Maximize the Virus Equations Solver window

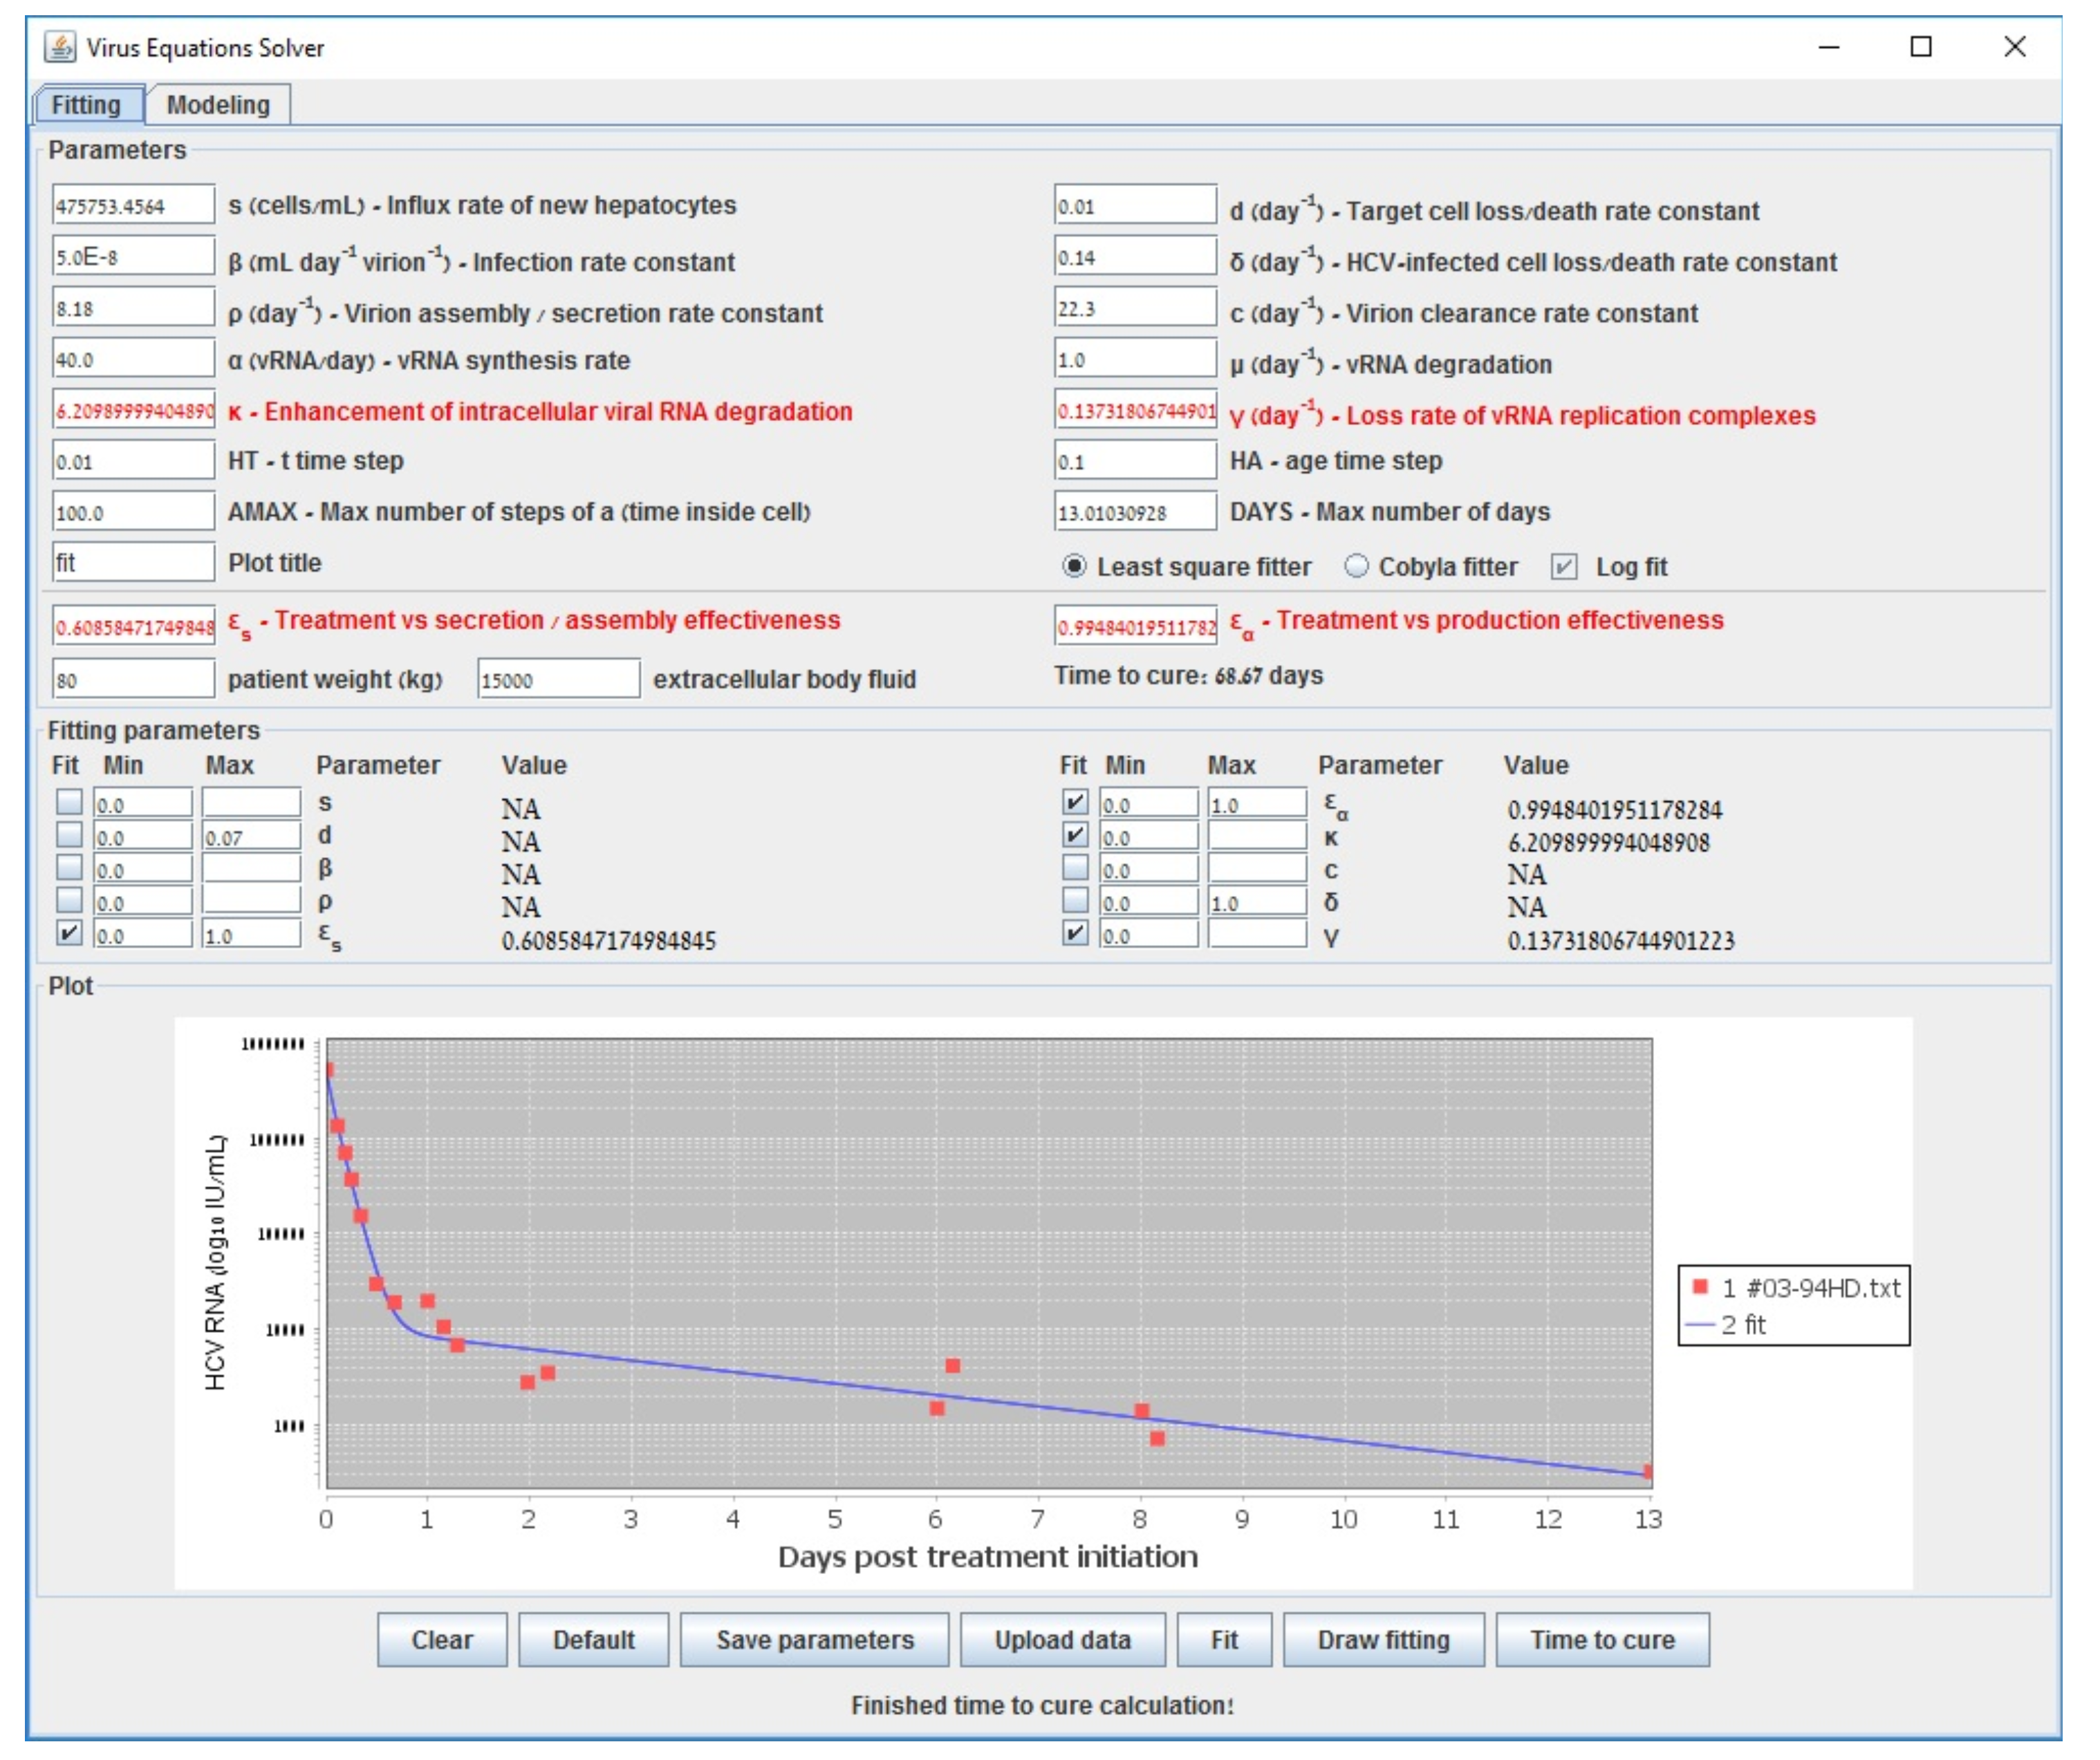point(1920,47)
